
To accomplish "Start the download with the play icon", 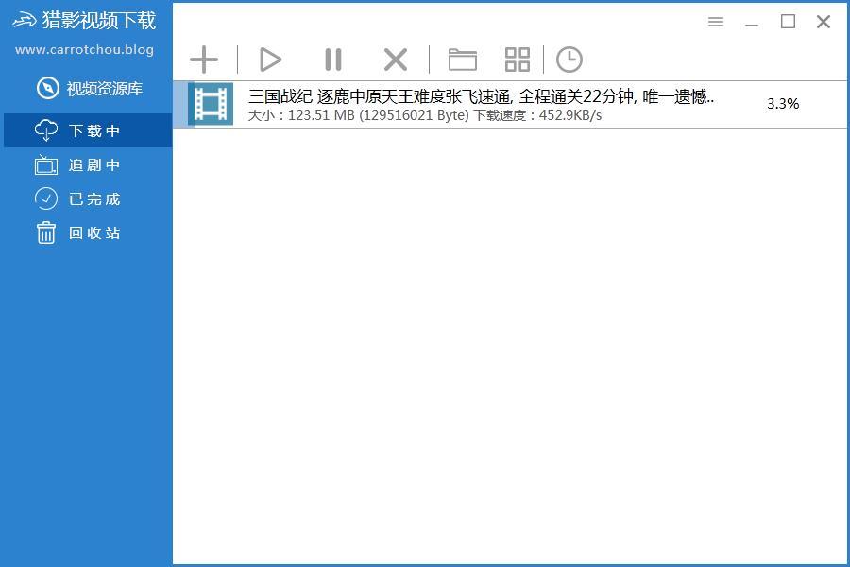I will pyautogui.click(x=270, y=60).
